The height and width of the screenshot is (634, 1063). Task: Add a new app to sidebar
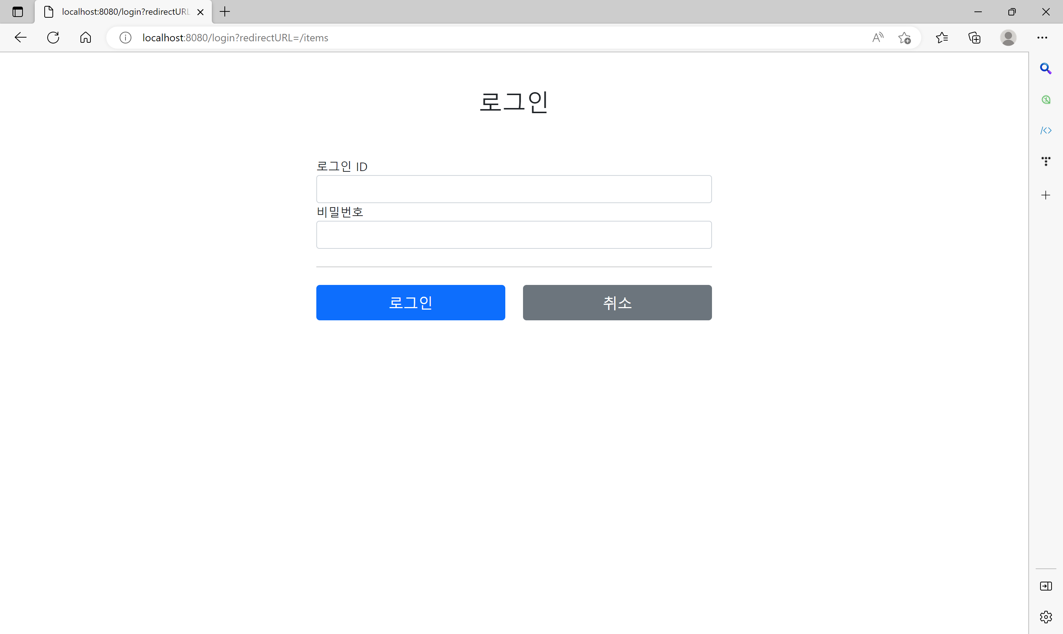[1045, 195]
